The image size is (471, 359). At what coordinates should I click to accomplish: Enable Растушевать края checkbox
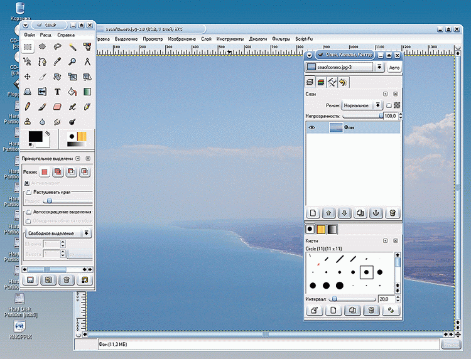(x=28, y=192)
